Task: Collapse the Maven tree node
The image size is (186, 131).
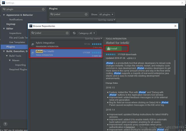Action: pos(10,60)
